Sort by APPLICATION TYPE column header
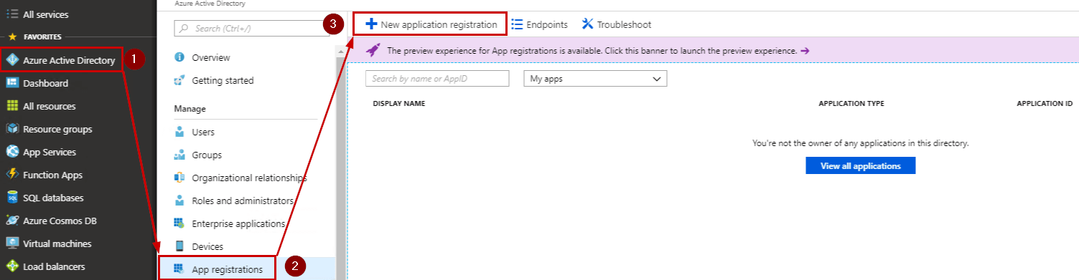 click(851, 104)
